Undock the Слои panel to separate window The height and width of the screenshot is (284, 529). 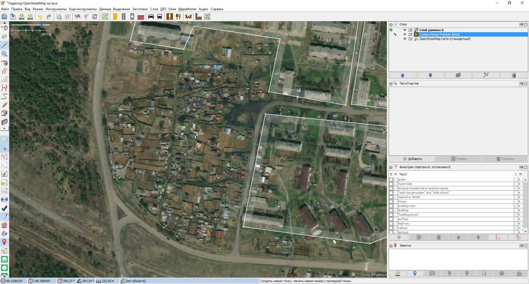coord(521,24)
